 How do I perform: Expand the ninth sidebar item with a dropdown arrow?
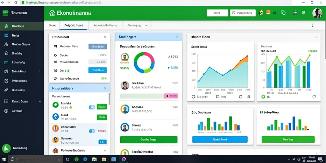pyautogui.click(x=40, y=102)
